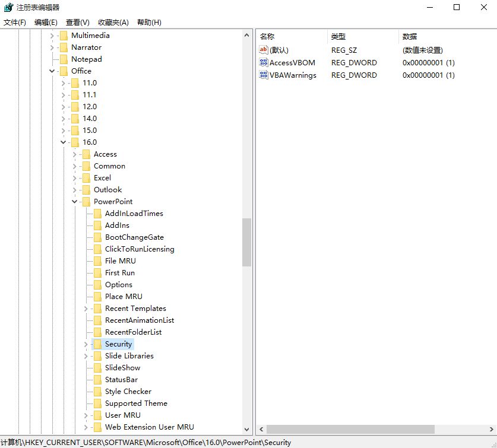
Task: Select the ClickToRunLicensing key
Action: [140, 249]
